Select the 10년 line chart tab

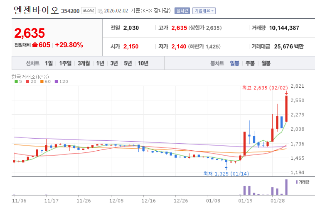(143, 63)
